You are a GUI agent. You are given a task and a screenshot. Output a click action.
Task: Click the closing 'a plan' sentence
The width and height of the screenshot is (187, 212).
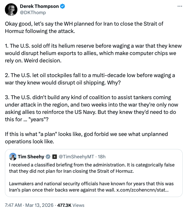(x=86, y=138)
